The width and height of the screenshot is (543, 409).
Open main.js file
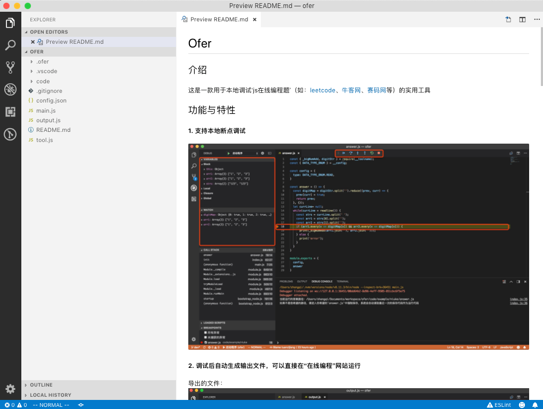coord(99,111)
